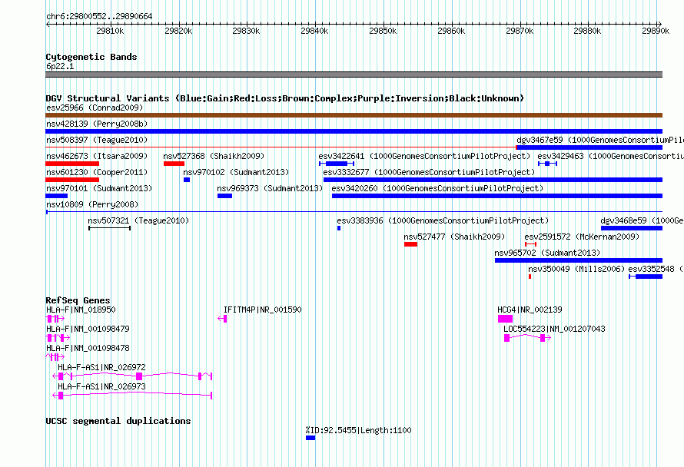This screenshot has height=467, width=684.
Task: Click the chr6:29800552..29890664 coordinates label
Action: (99, 16)
